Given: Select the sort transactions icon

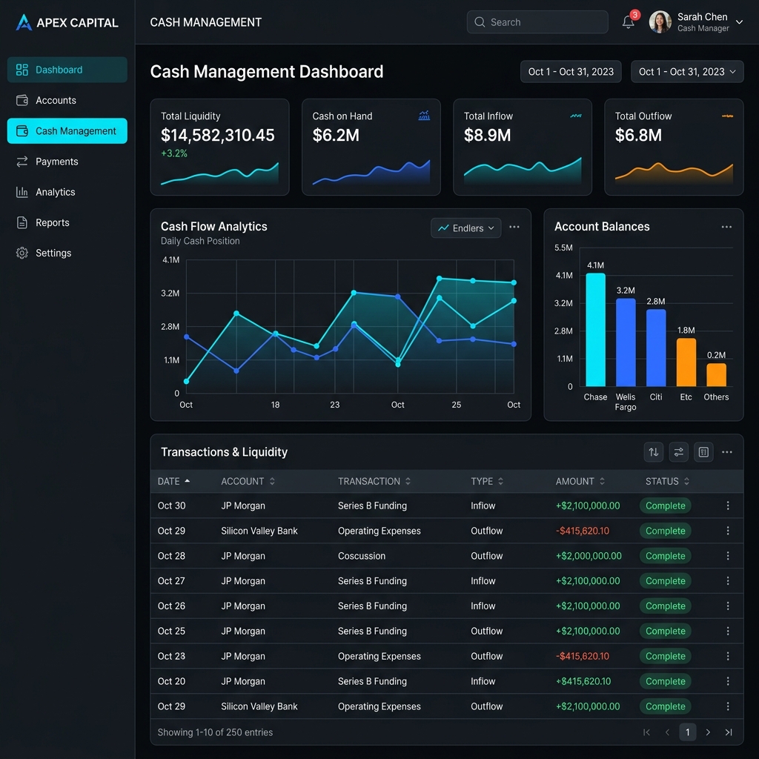Looking at the screenshot, I should [x=653, y=452].
